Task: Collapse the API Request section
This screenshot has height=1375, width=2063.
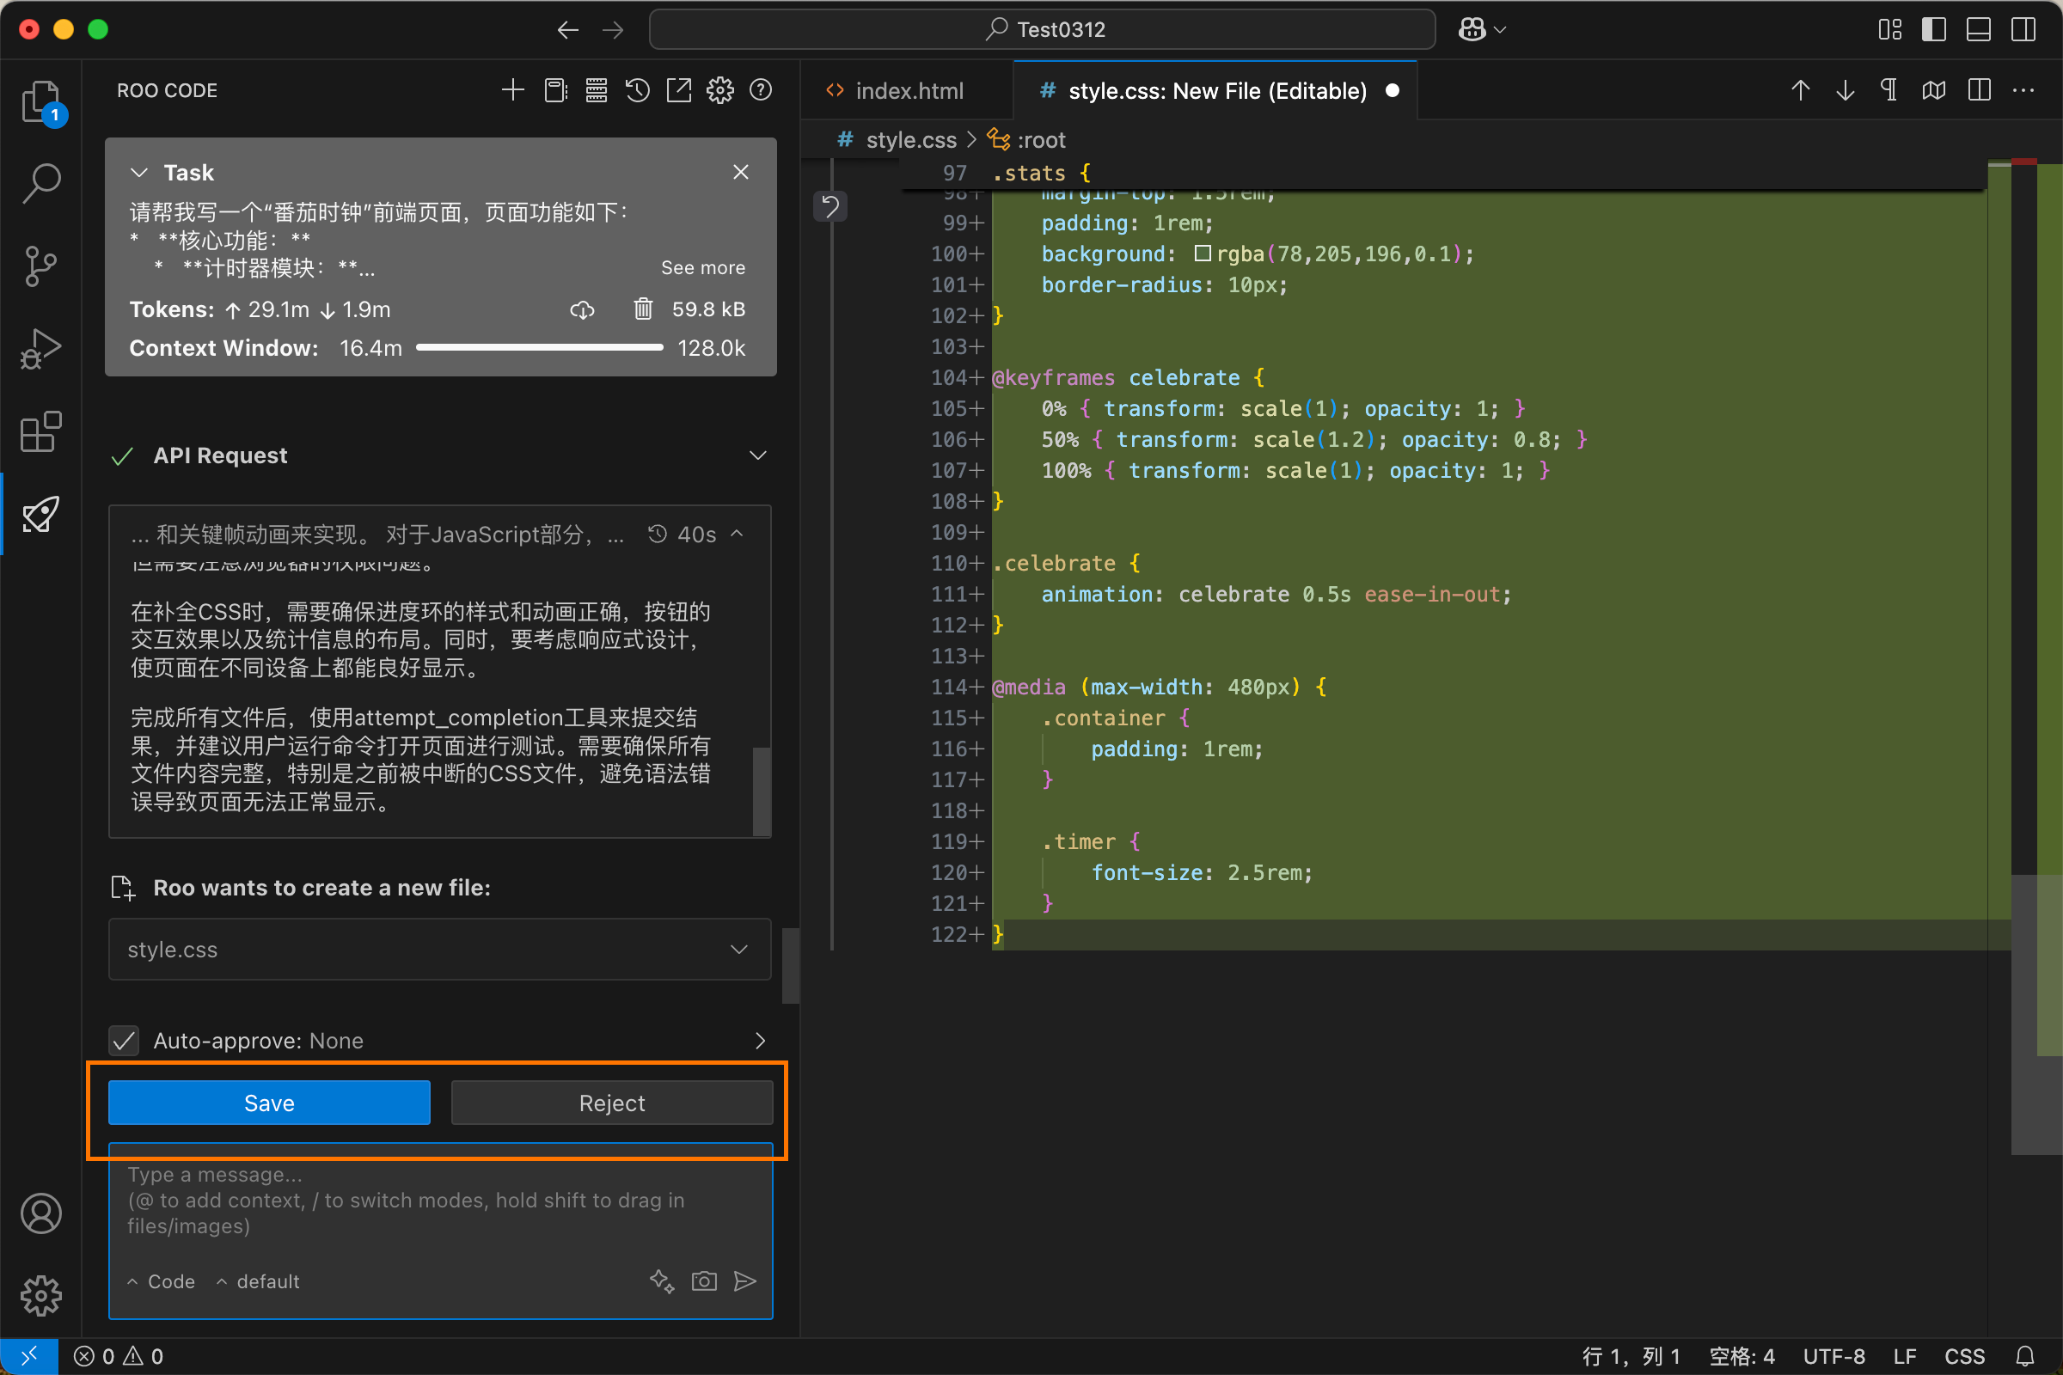Action: [x=758, y=455]
